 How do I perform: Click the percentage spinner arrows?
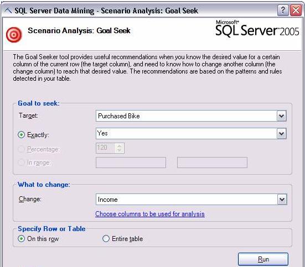pyautogui.click(x=119, y=148)
